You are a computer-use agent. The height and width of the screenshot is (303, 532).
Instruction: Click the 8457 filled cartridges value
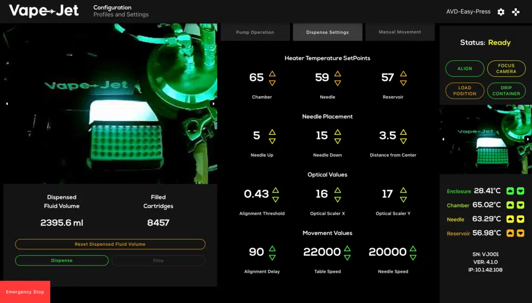point(158,222)
